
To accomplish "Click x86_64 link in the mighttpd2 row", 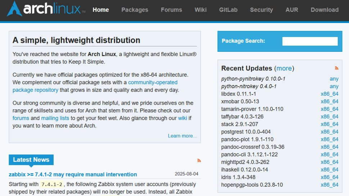I will 330,162.
